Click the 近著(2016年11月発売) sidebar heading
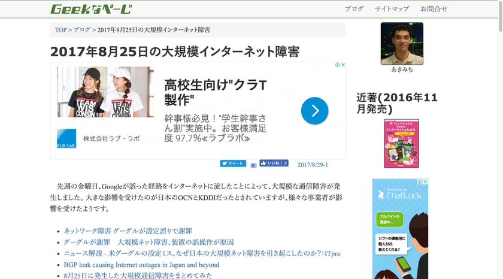The image size is (503, 279). tap(397, 103)
